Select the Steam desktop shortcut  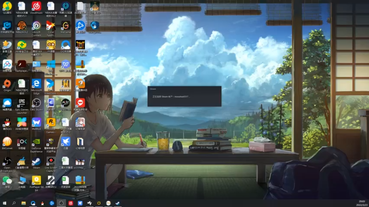(x=36, y=162)
